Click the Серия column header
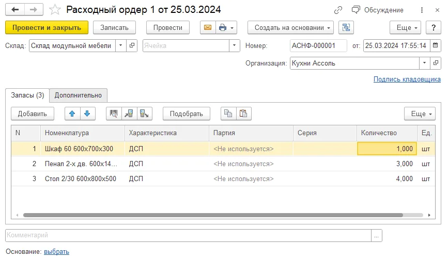The image size is (448, 259). (x=325, y=133)
